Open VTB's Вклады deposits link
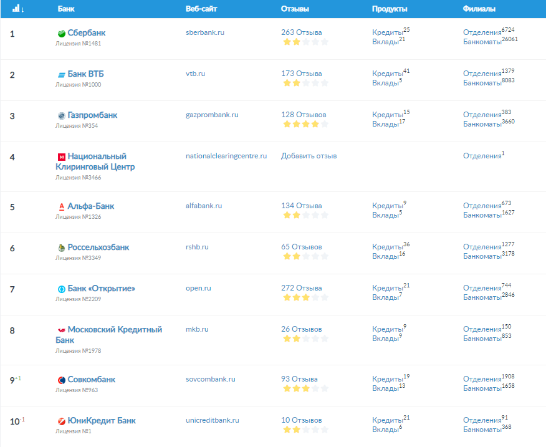The image size is (546, 447). click(385, 83)
